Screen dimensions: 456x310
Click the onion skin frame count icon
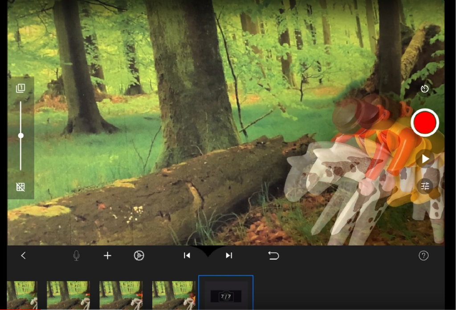tap(20, 88)
